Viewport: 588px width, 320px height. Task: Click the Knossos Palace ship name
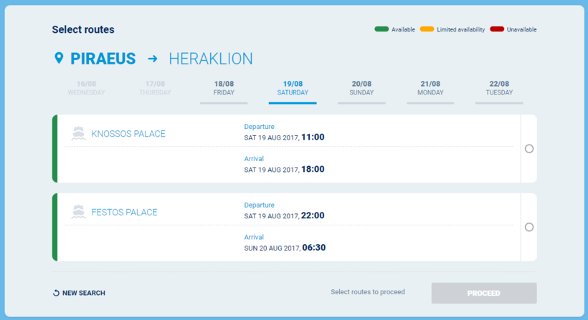pyautogui.click(x=128, y=134)
